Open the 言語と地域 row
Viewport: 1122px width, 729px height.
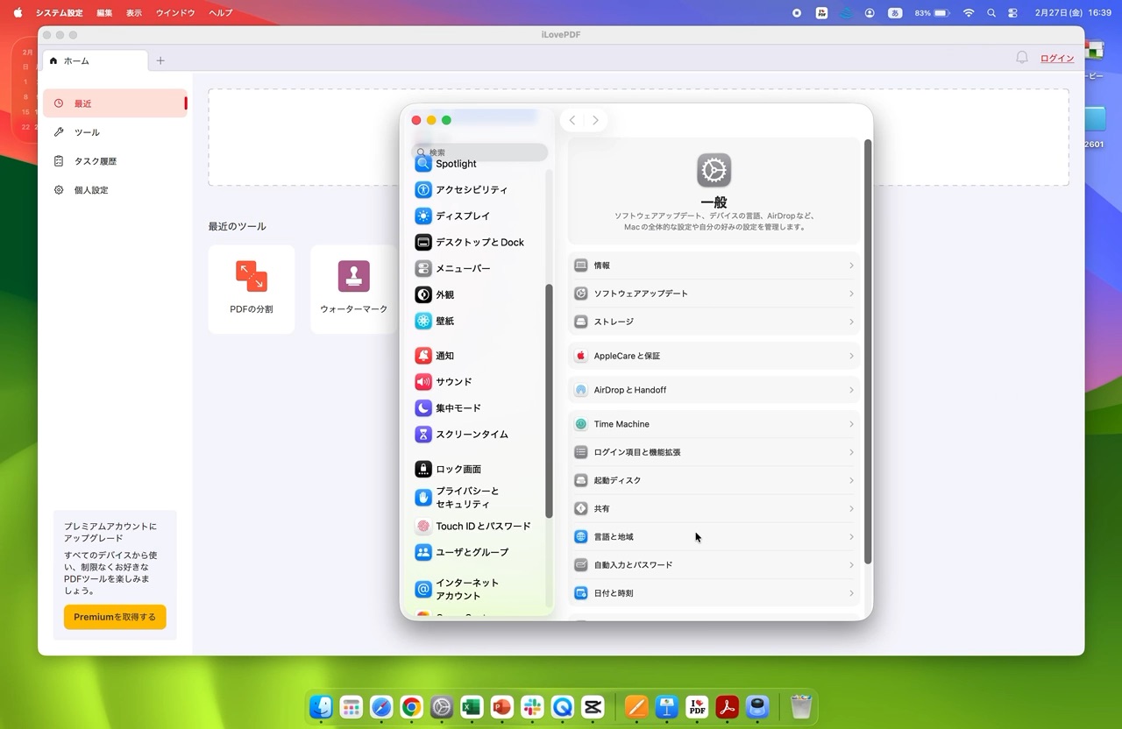[714, 537]
